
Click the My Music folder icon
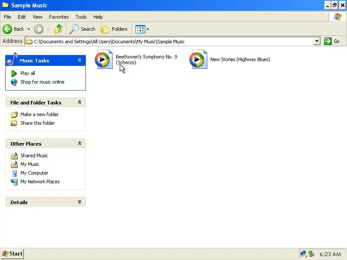pos(14,165)
